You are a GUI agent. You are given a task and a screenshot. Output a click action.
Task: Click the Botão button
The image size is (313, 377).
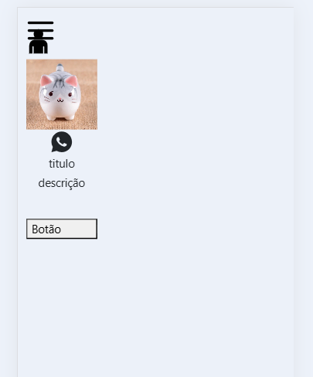pos(62,229)
